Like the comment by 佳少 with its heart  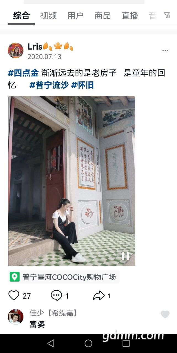[x=165, y=314]
